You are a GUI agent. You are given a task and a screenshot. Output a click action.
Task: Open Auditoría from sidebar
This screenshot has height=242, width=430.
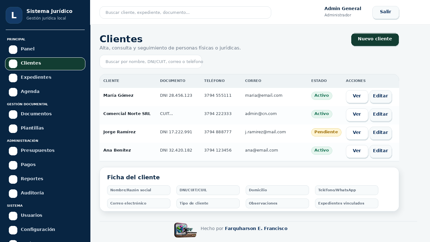click(x=45, y=193)
